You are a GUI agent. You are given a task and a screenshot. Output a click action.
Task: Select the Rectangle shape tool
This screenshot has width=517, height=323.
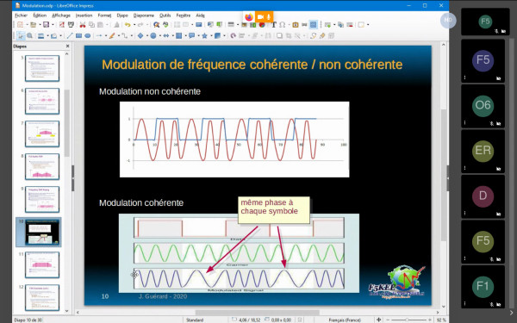click(78, 35)
